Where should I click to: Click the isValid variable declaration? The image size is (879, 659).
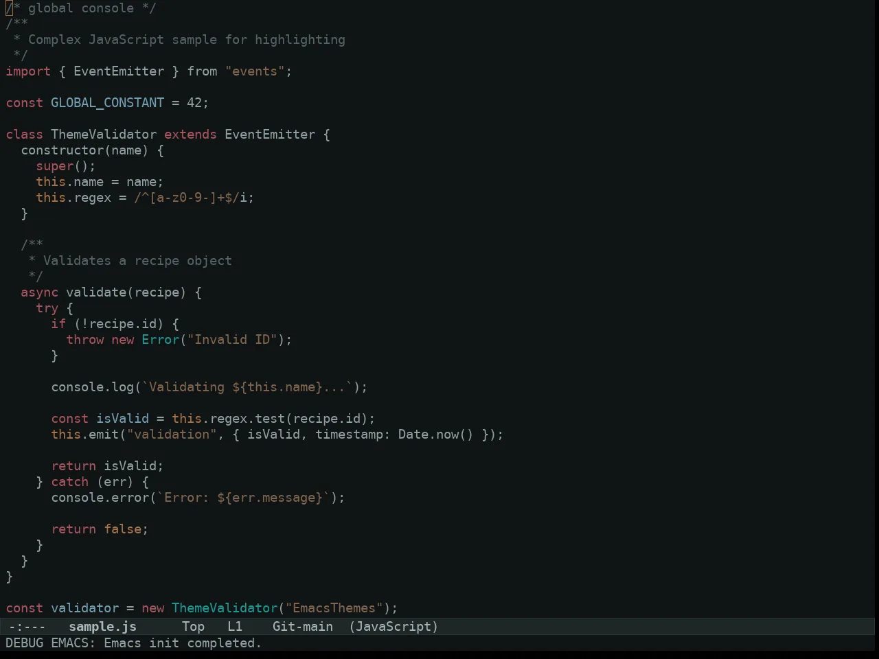[x=122, y=419]
